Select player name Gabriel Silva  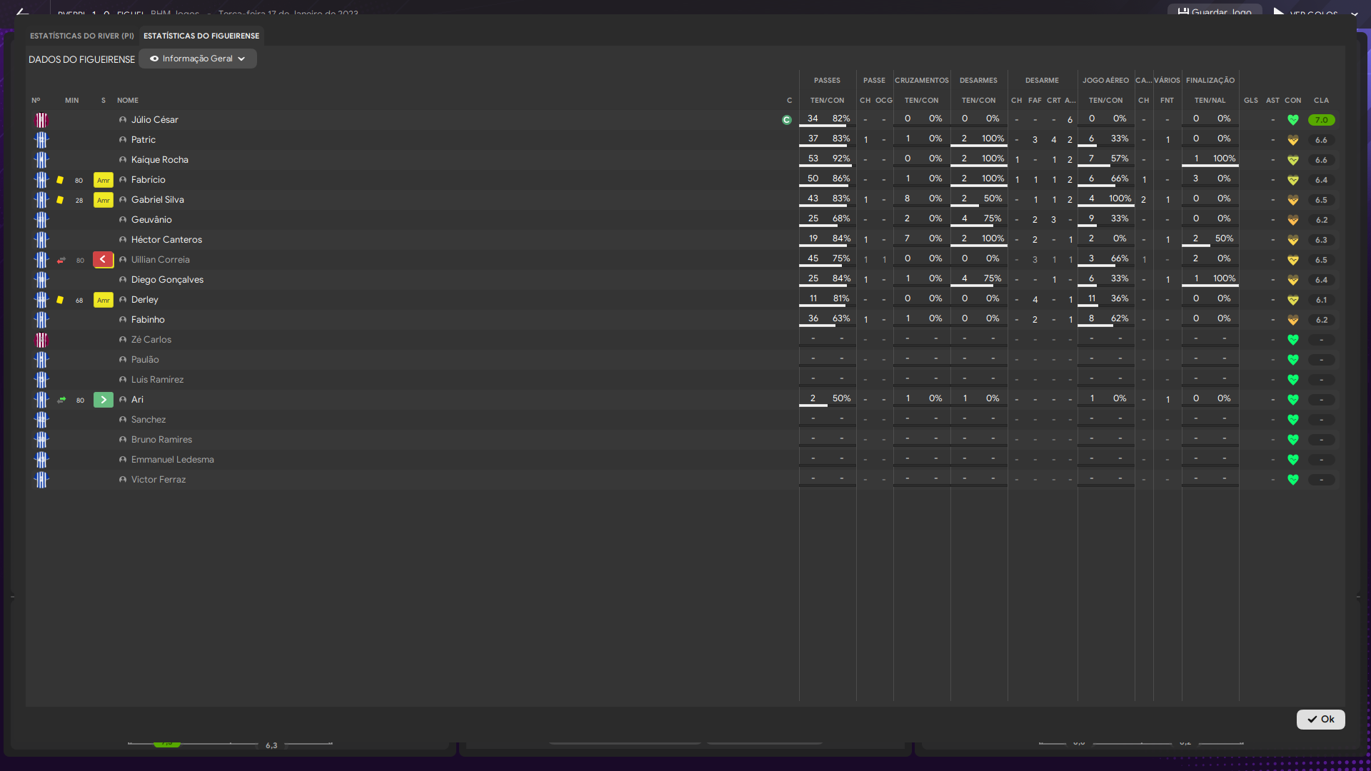click(x=158, y=200)
